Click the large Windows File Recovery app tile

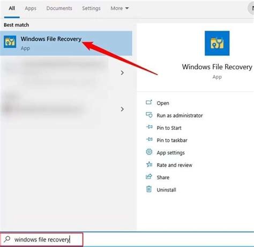217,43
